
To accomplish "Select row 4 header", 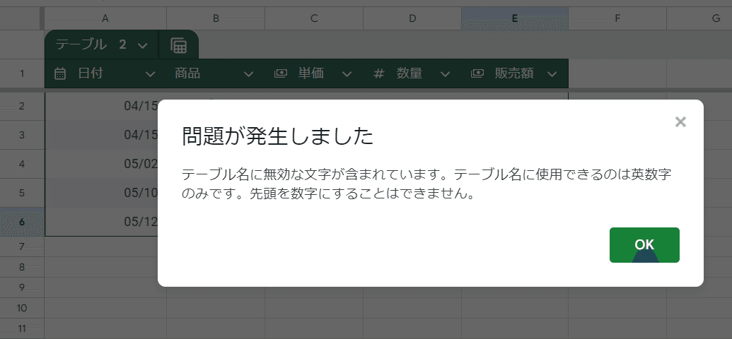I will [x=22, y=164].
